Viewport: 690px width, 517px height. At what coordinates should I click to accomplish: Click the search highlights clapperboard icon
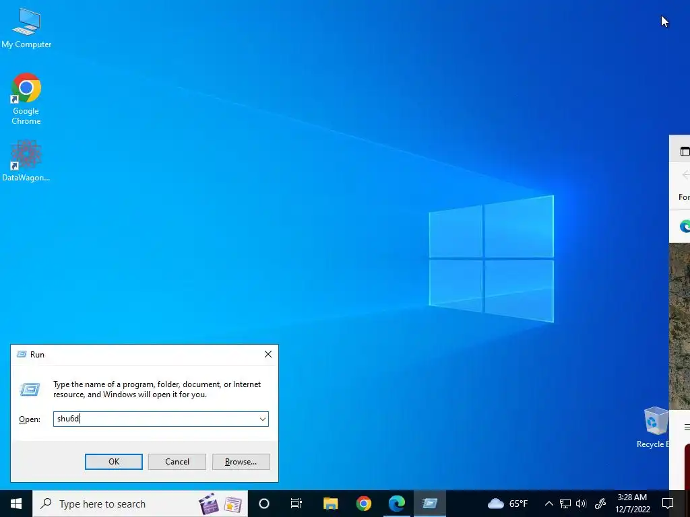click(x=209, y=504)
